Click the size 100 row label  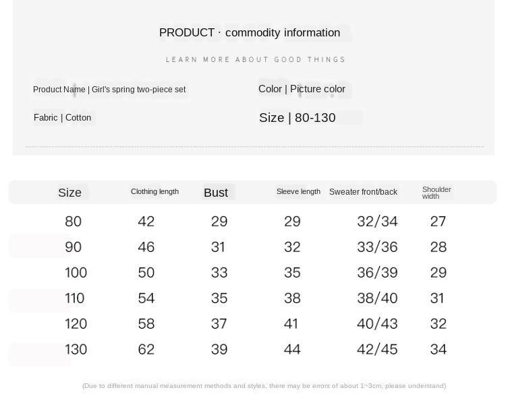[x=76, y=273]
